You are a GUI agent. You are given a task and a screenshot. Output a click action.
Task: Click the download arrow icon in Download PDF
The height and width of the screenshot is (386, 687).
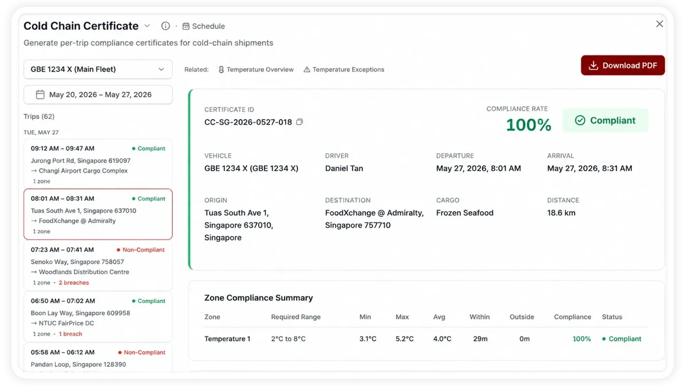click(593, 65)
